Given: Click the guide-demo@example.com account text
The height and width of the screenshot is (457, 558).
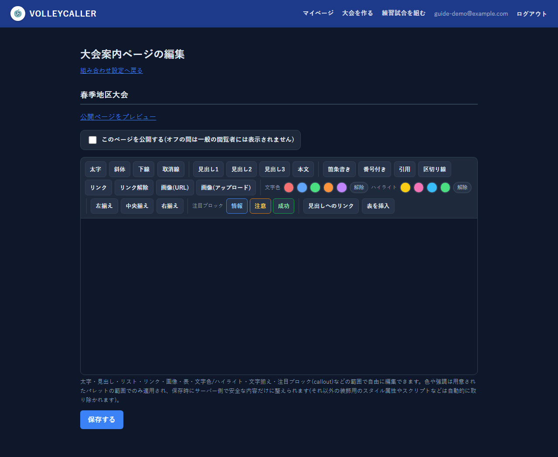Looking at the screenshot, I should 471,14.
